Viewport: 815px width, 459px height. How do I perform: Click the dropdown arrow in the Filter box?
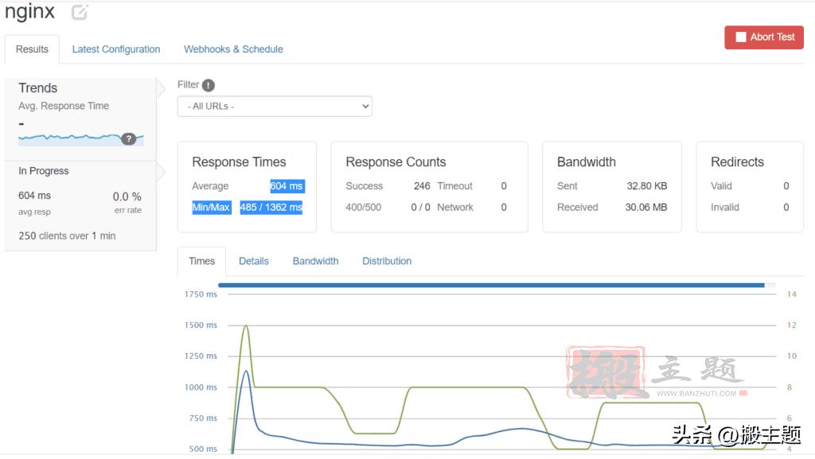(x=364, y=106)
